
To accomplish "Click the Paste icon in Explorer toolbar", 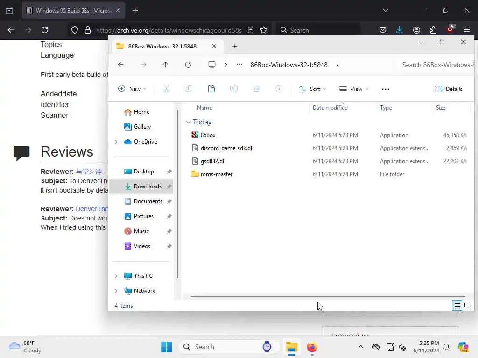I will pos(211,89).
